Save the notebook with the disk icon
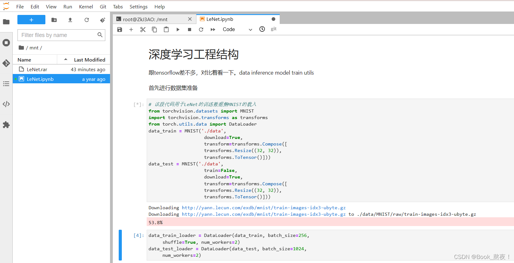 [120, 30]
